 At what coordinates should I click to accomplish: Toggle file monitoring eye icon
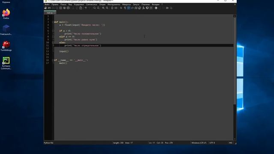(151, 8)
